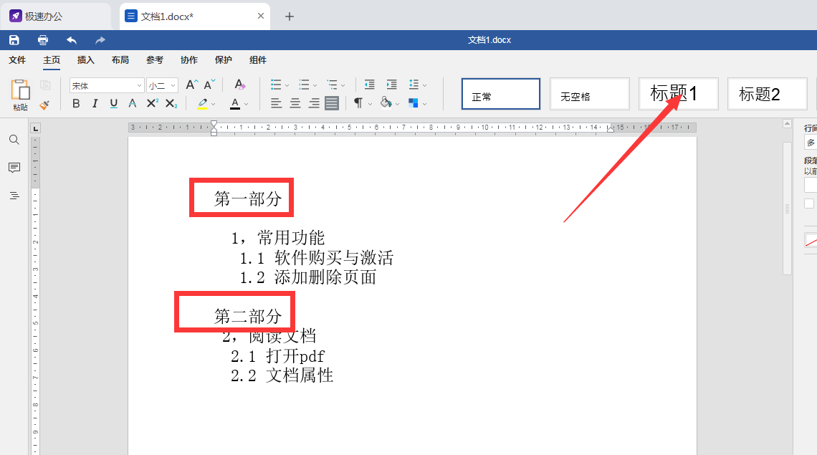Open the 小二 font size dropdown
Viewport: 817px width, 455px height.
173,85
